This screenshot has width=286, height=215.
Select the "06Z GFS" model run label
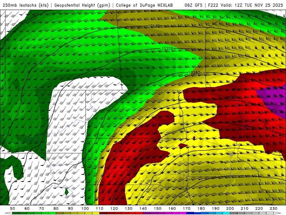[x=193, y=5]
